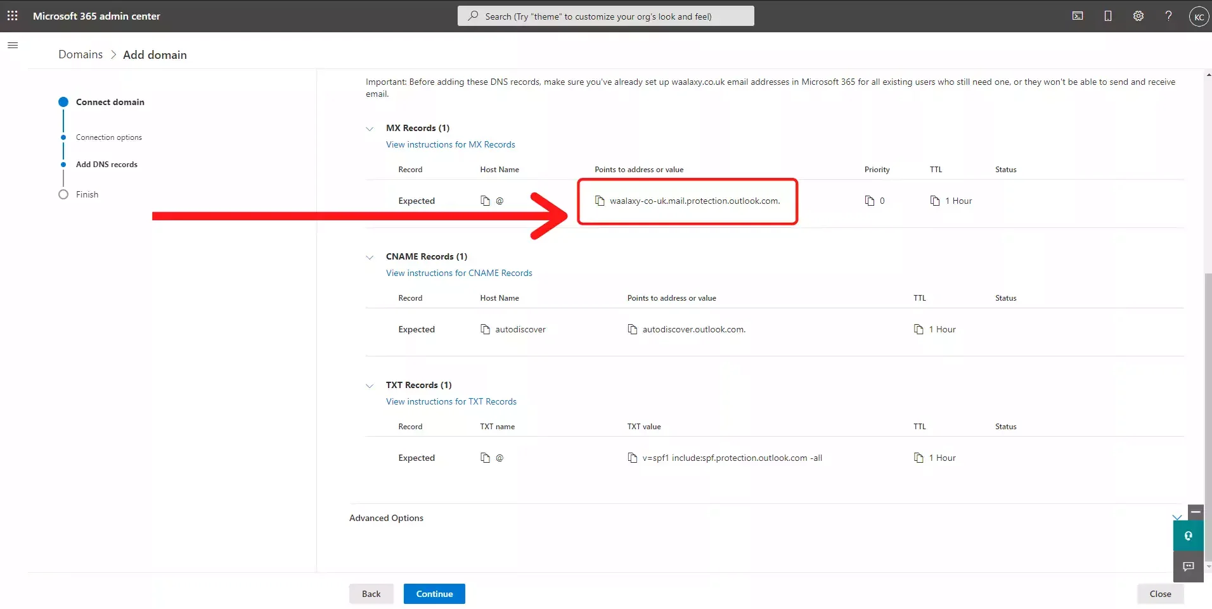Copy the TXT record TTL value
Image resolution: width=1212 pixels, height=609 pixels.
click(x=919, y=458)
